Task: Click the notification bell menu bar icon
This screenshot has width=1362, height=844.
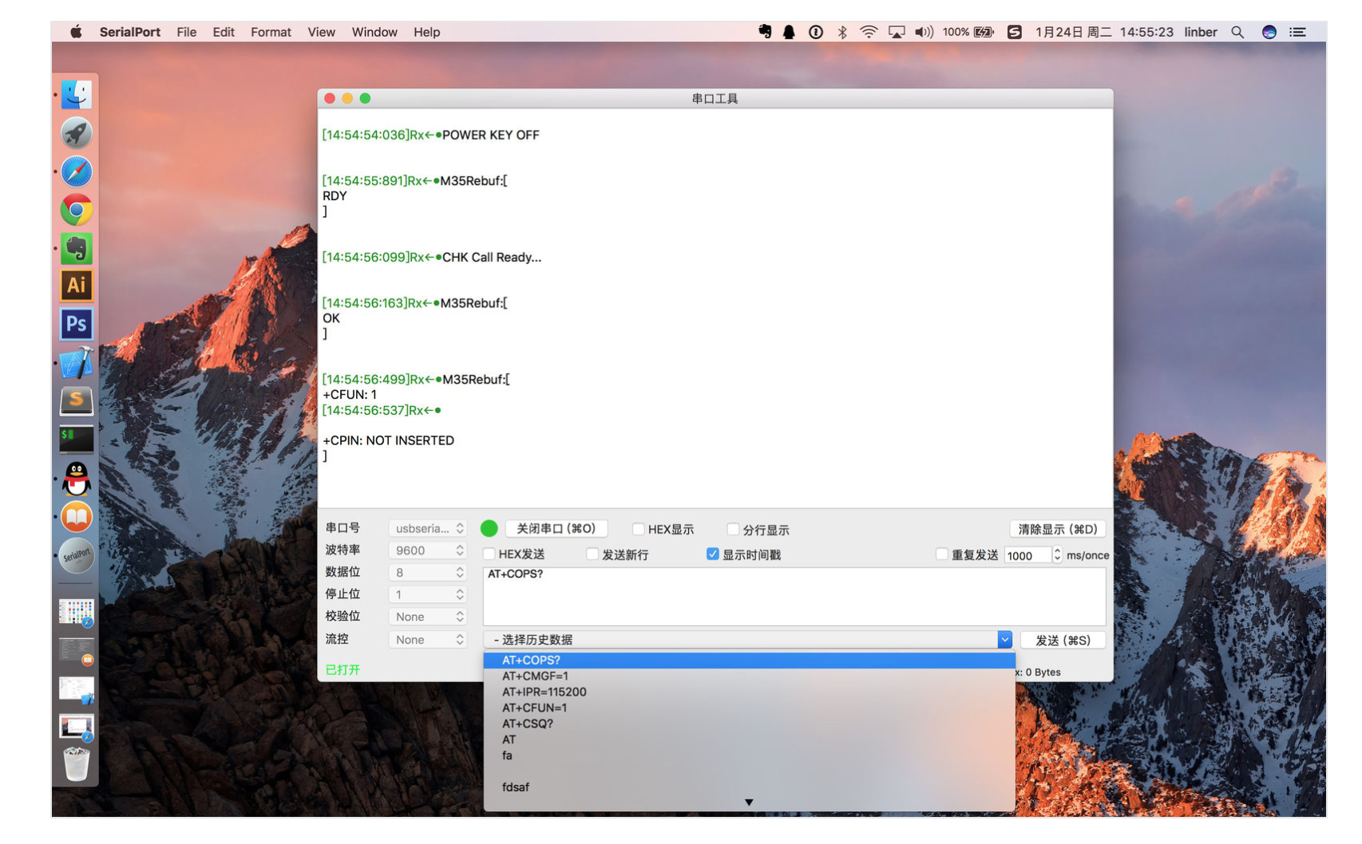Action: coord(789,32)
